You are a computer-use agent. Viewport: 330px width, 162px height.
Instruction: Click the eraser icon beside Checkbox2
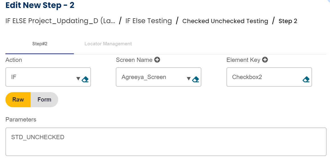pyautogui.click(x=306, y=79)
